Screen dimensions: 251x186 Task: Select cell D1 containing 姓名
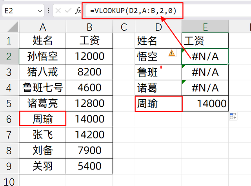tap(158, 41)
